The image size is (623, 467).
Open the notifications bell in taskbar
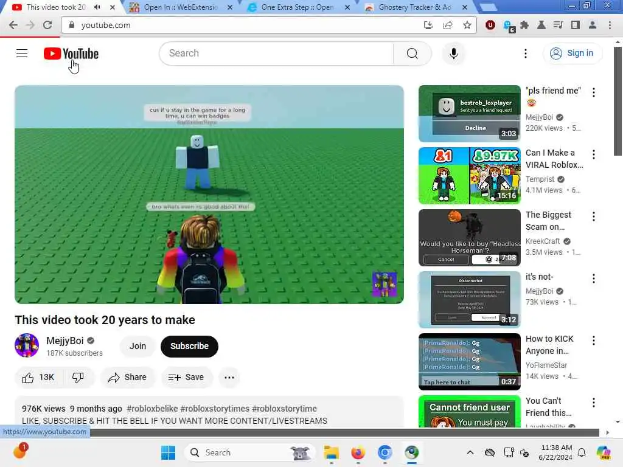pyautogui.click(x=582, y=452)
